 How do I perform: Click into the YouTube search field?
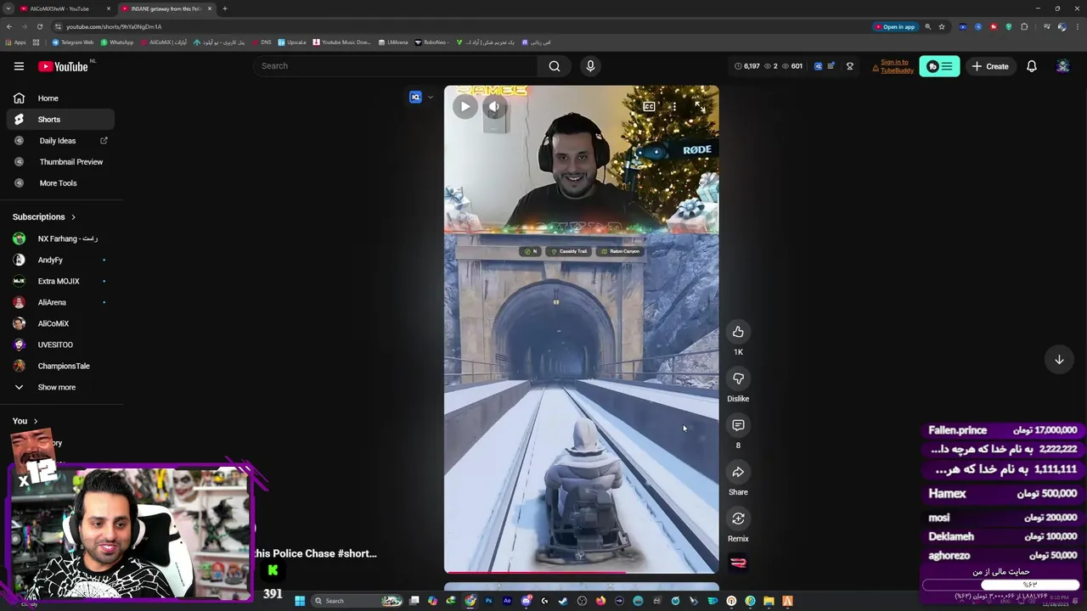(395, 66)
